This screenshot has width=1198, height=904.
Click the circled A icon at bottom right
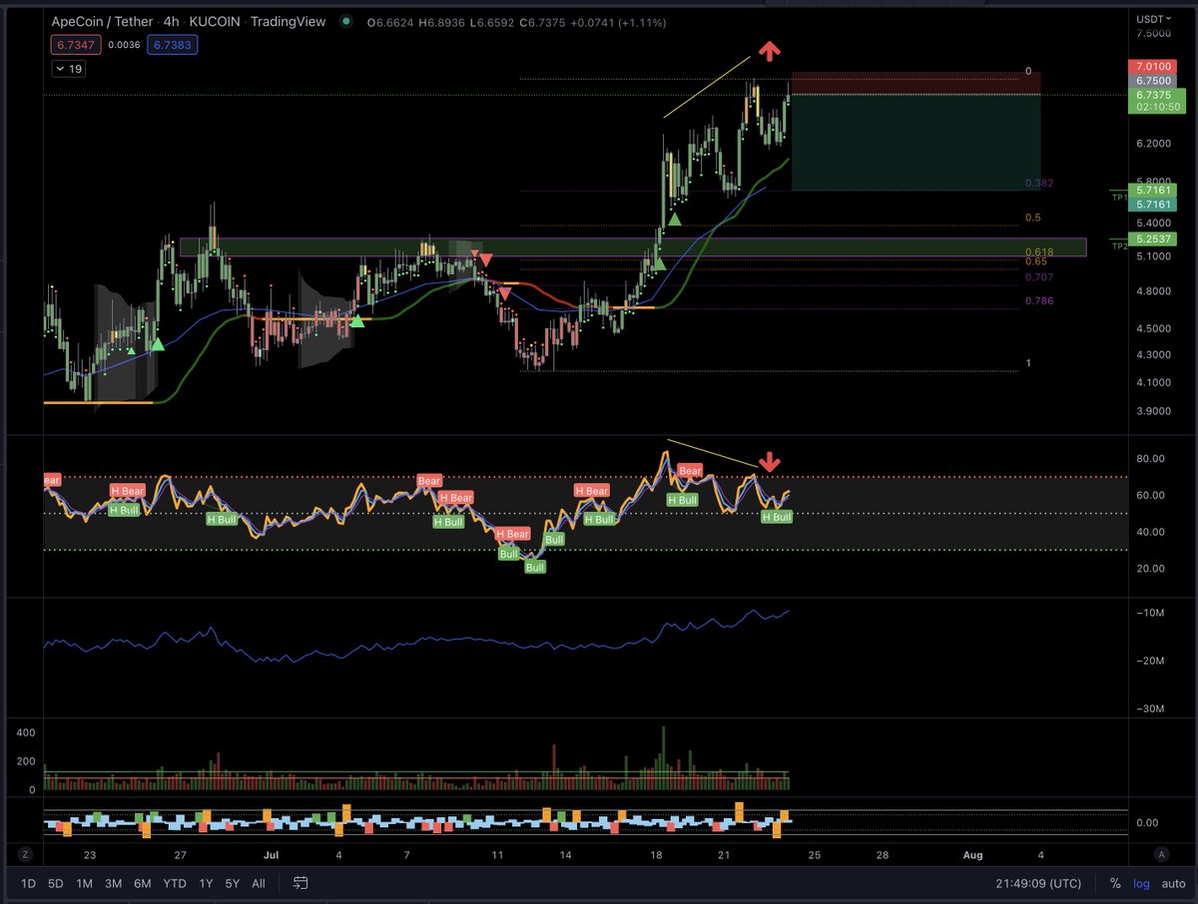coord(1161,855)
